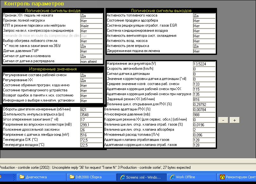Click label 'Информация о выборе климатич. установки'

(39, 100)
